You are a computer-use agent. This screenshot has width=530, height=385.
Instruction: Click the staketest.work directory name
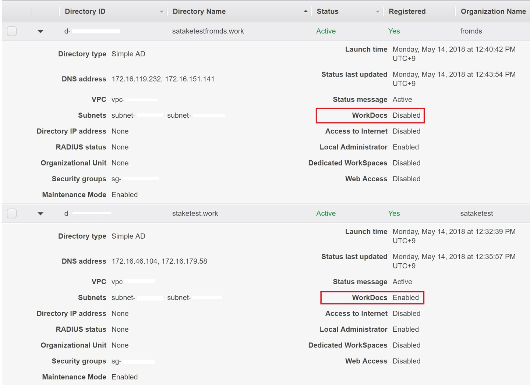point(195,213)
